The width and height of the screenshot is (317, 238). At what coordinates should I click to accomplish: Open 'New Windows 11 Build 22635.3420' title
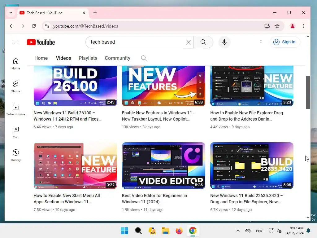pos(246,199)
